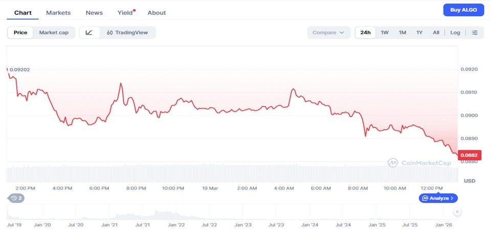The width and height of the screenshot is (491, 230).
Task: Switch to Market cap view
Action: click(x=54, y=33)
